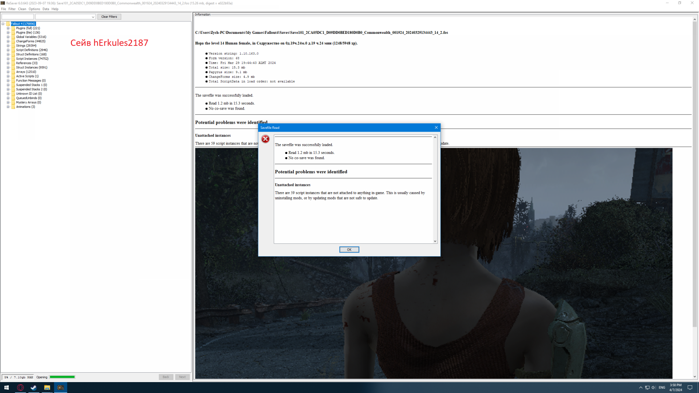
Task: Close the Savefile Read dialog with X
Action: pos(436,127)
